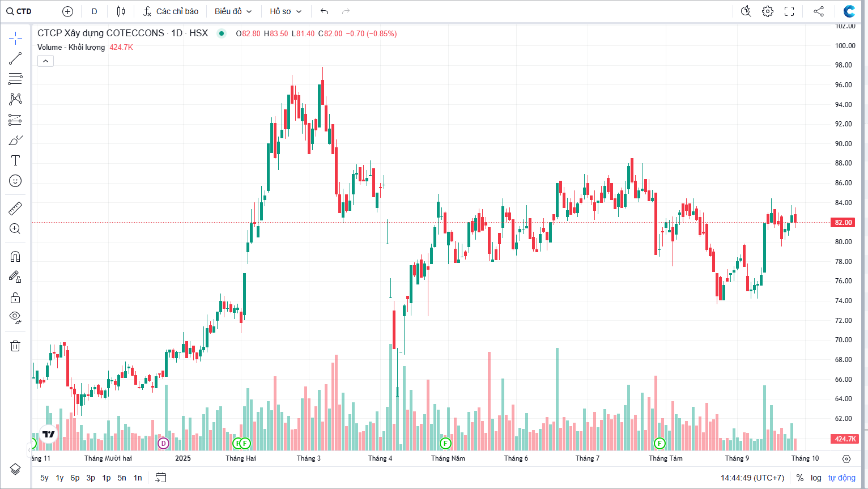Click the F marker near Tháng Tám
The height and width of the screenshot is (489, 868).
[659, 443]
